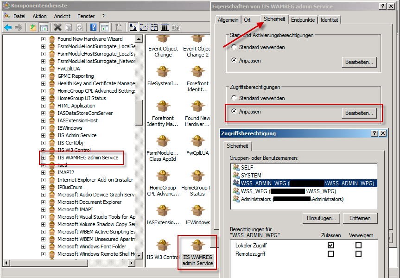Switch to the Allgemein tab
This screenshot has height=278, width=400.
click(x=228, y=20)
